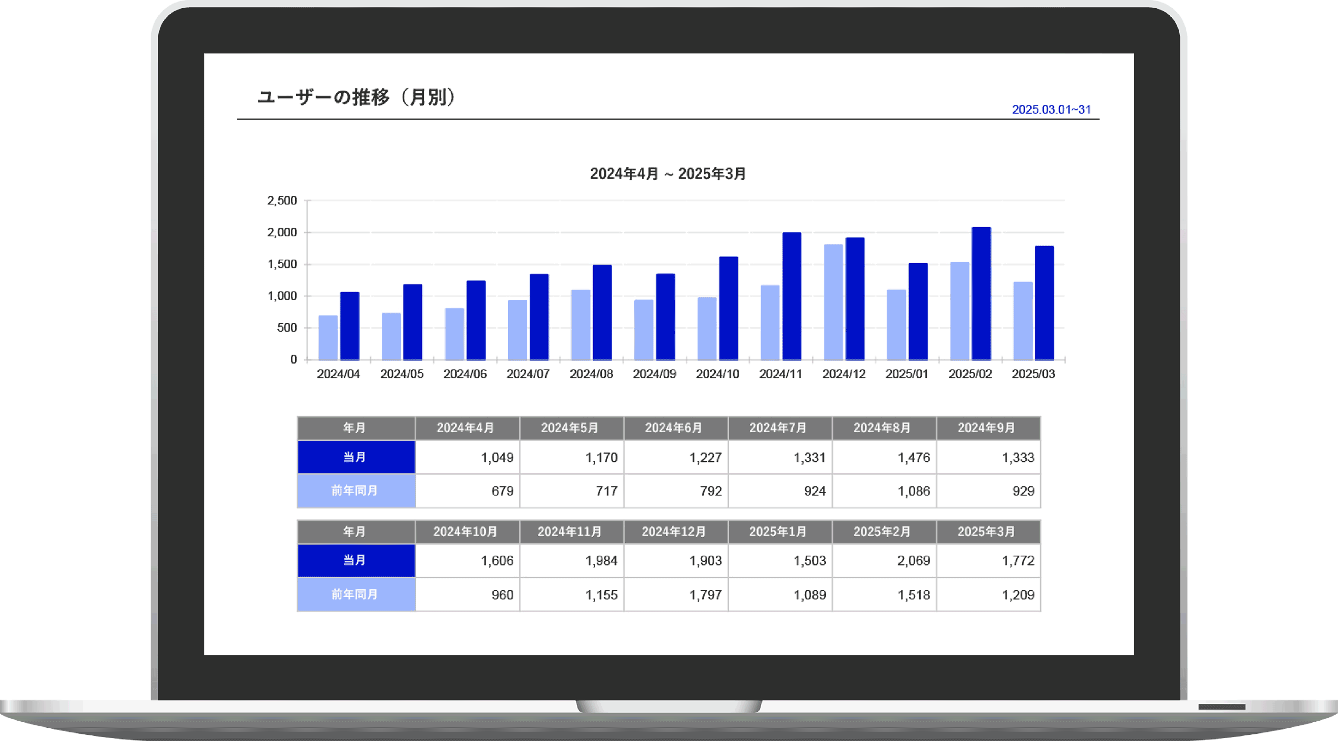Click the dark blue bar for 2024/08

point(602,312)
